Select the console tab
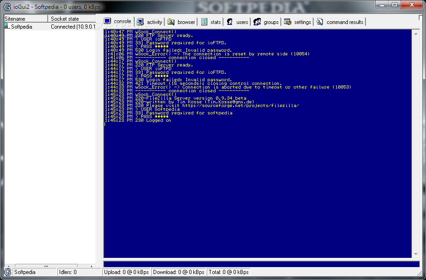 [118, 21]
